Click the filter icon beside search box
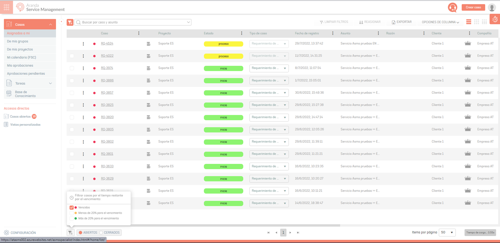The height and width of the screenshot is (243, 500). tap(70, 22)
